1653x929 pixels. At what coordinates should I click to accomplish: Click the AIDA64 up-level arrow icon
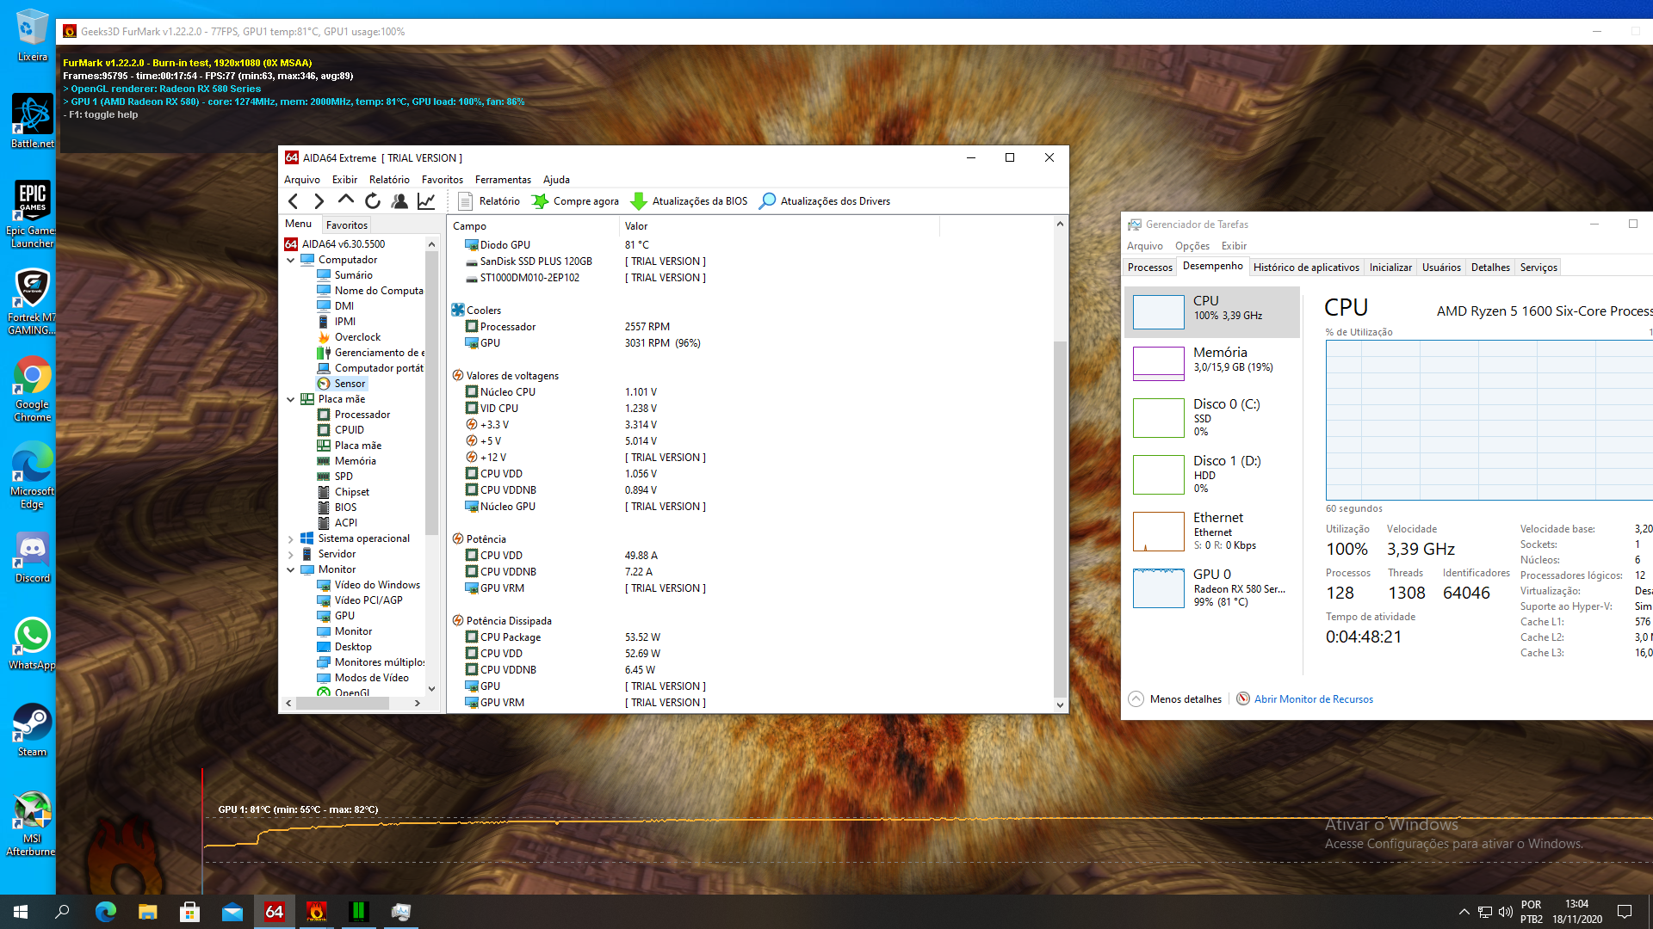pyautogui.click(x=346, y=200)
